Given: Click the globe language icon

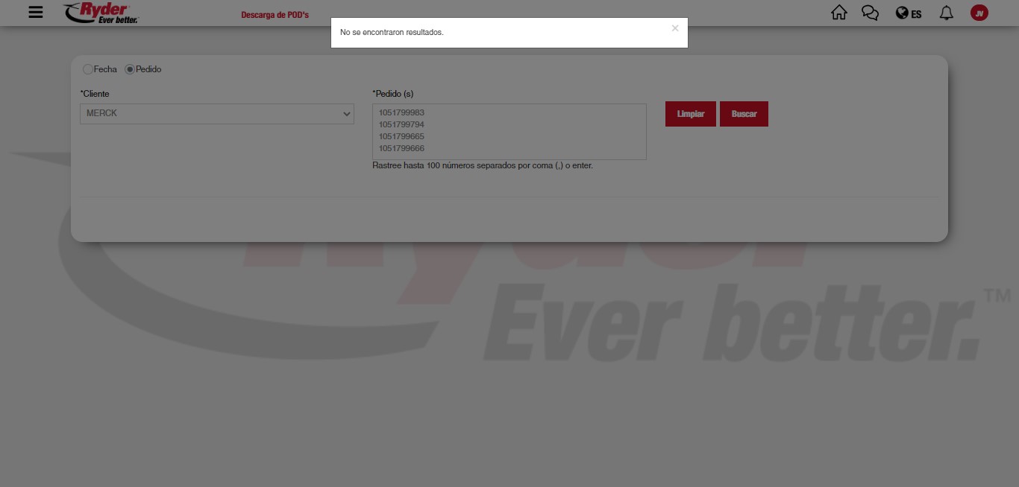Looking at the screenshot, I should [902, 13].
